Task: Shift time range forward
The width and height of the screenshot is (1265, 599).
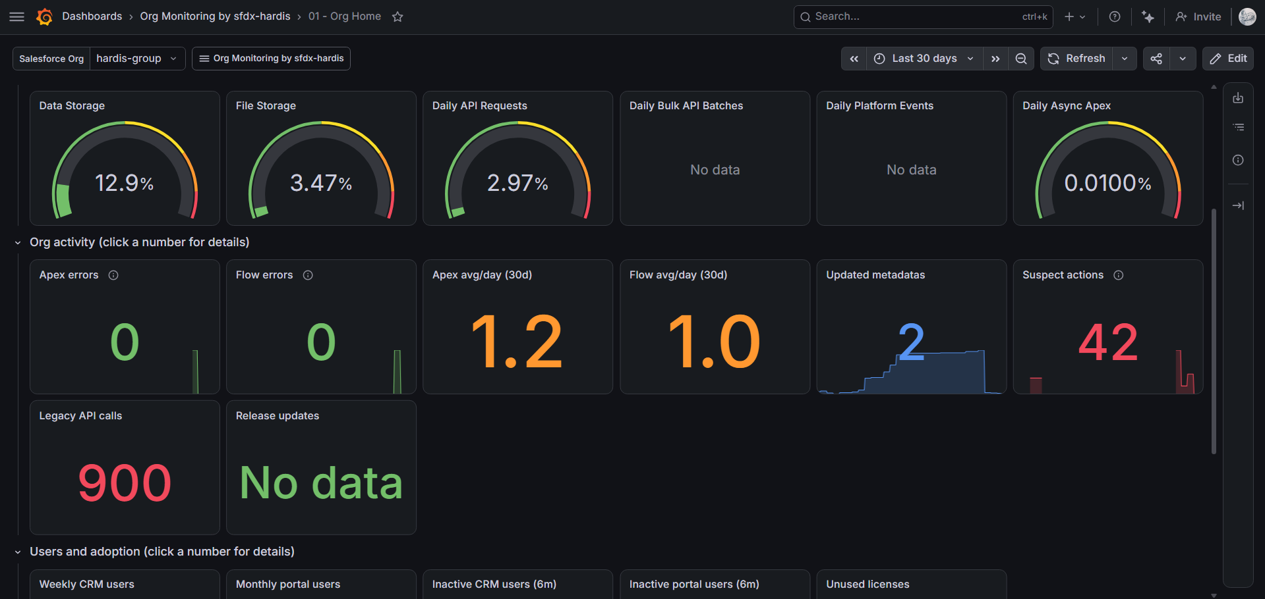Action: coord(995,59)
